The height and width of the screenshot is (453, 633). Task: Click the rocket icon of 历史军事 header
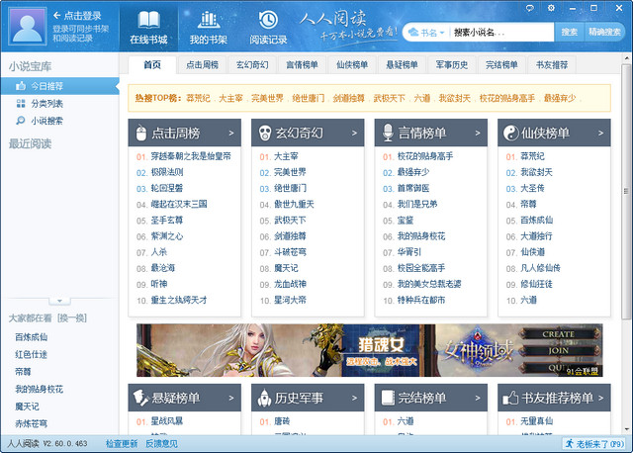264,398
